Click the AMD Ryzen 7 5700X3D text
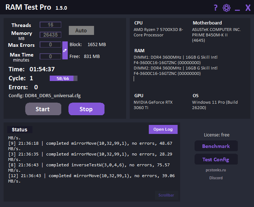The height and width of the screenshot is (207, 254). point(158,32)
